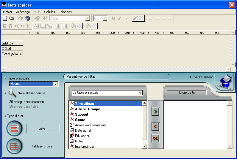
Task: Click the Ordre de tri button
Action: click(x=187, y=93)
